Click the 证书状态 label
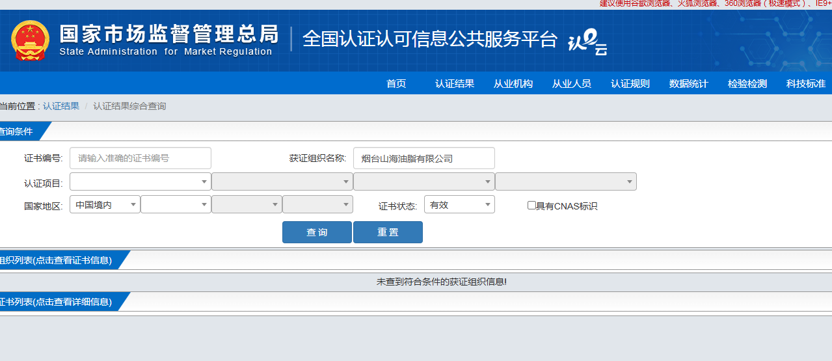Viewport: 832px width, 361px height. (x=397, y=206)
